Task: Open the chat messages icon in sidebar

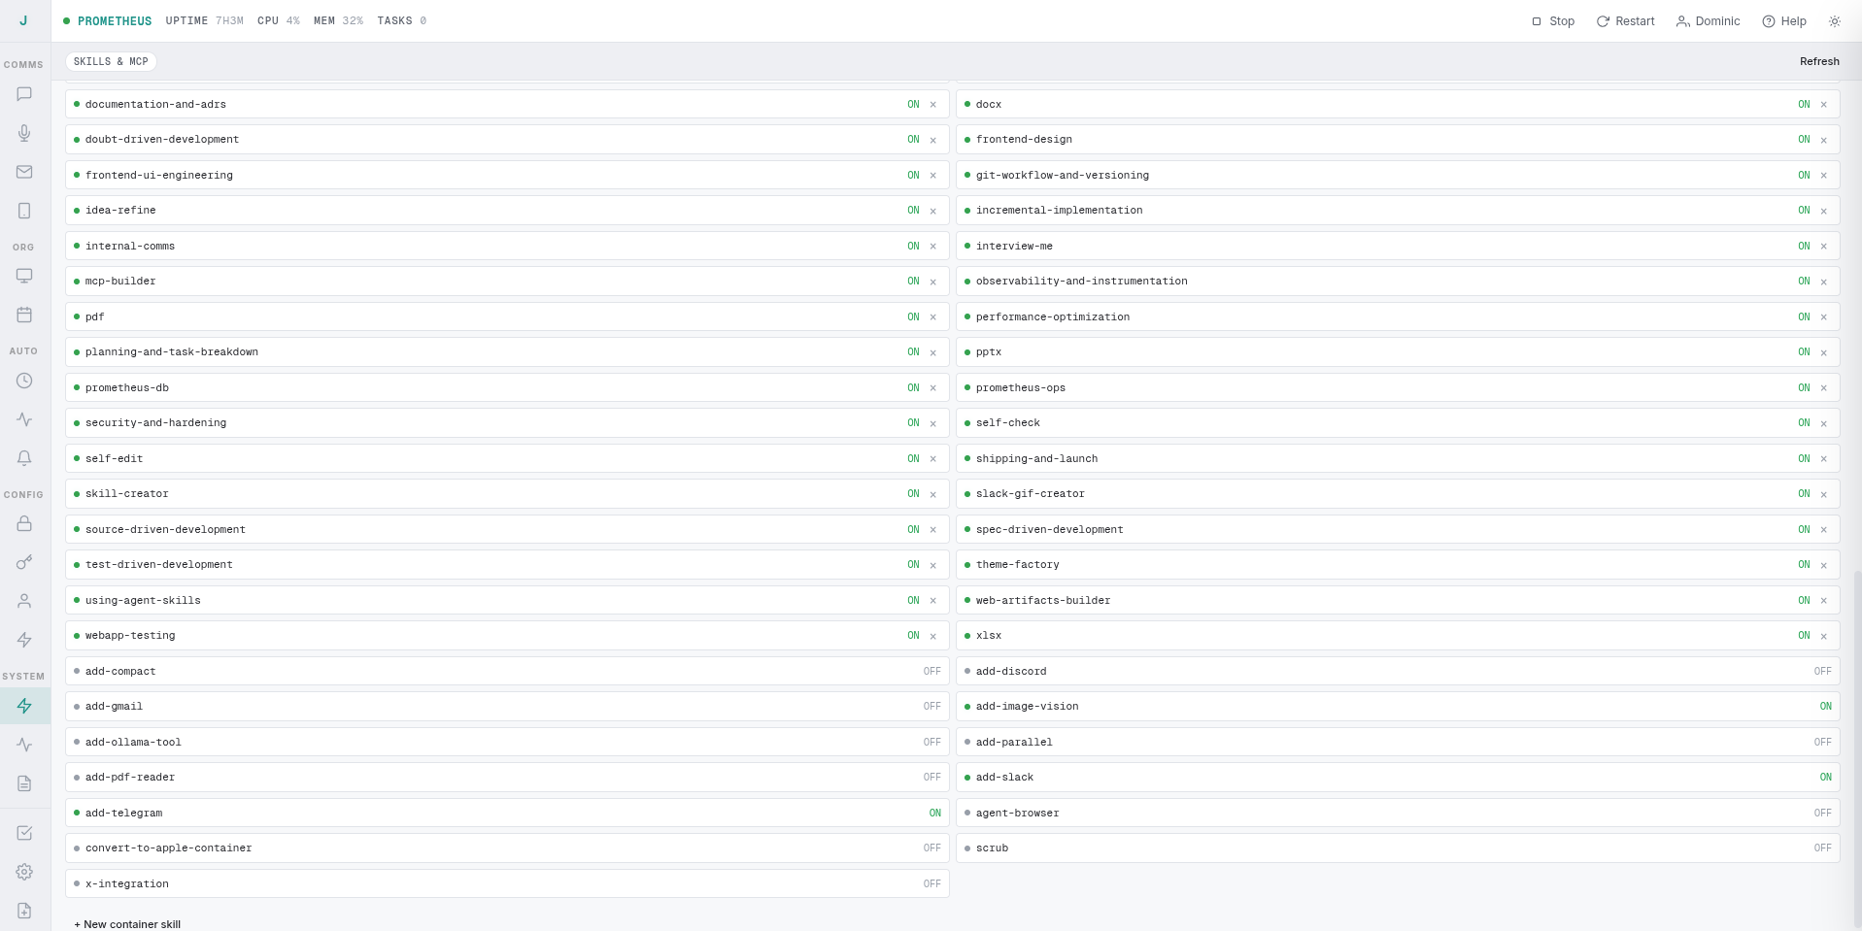Action: [24, 94]
